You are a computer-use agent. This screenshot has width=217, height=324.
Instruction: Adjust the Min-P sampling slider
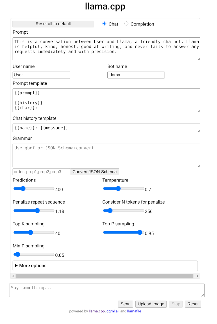point(34,254)
